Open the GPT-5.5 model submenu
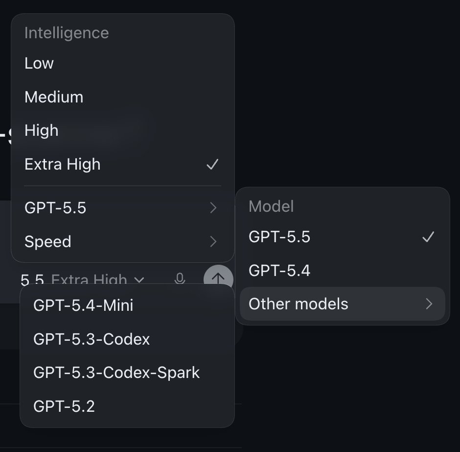 [x=123, y=208]
